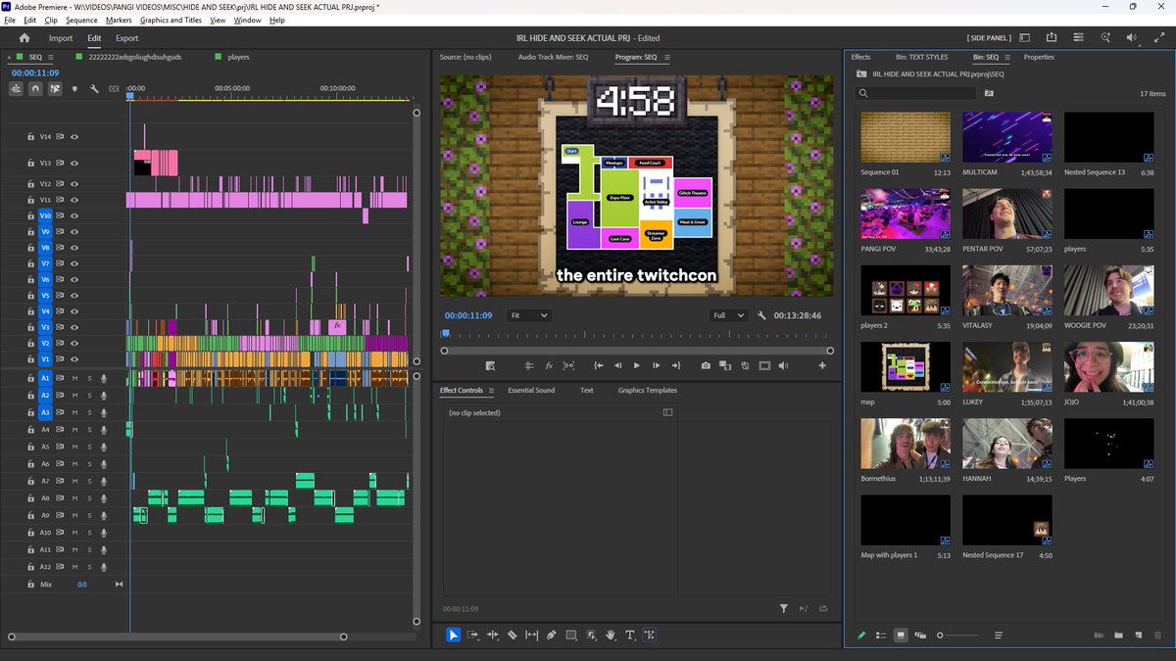Click timeline horizontal zoom scroll bar

(x=177, y=637)
